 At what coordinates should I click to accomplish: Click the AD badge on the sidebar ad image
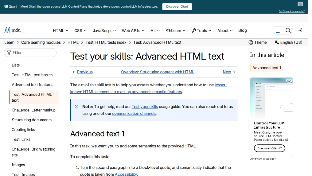click(x=289, y=81)
